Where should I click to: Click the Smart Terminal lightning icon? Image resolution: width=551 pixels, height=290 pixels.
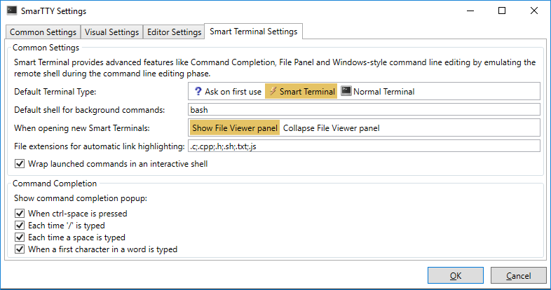[x=273, y=91]
